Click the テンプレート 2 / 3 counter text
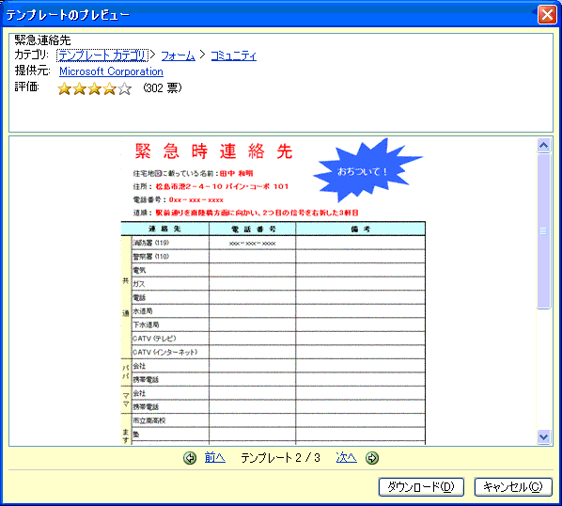Image resolution: width=562 pixels, height=506 pixels. point(280,458)
